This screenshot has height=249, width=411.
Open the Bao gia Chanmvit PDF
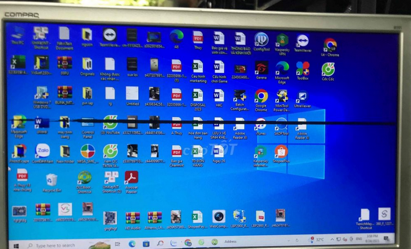click(x=177, y=156)
